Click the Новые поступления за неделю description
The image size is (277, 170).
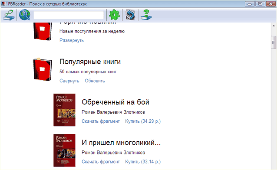pos(92,31)
